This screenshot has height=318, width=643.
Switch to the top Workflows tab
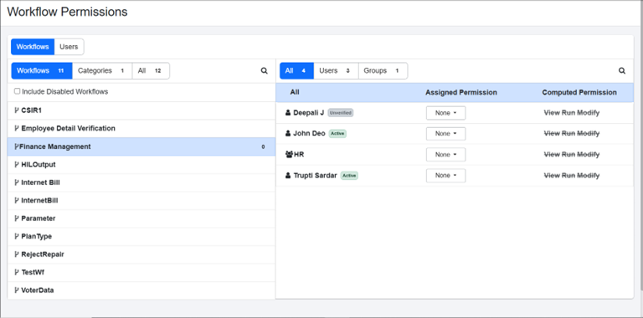33,47
